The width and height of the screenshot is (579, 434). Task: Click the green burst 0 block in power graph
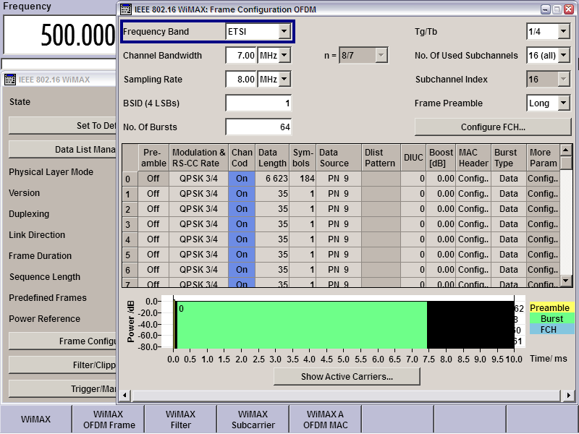[x=302, y=325]
